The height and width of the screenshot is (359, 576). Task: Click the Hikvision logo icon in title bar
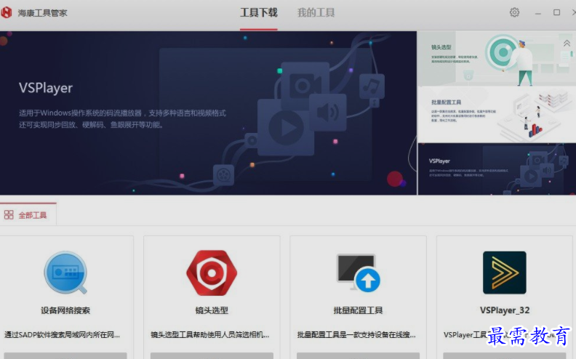click(6, 12)
